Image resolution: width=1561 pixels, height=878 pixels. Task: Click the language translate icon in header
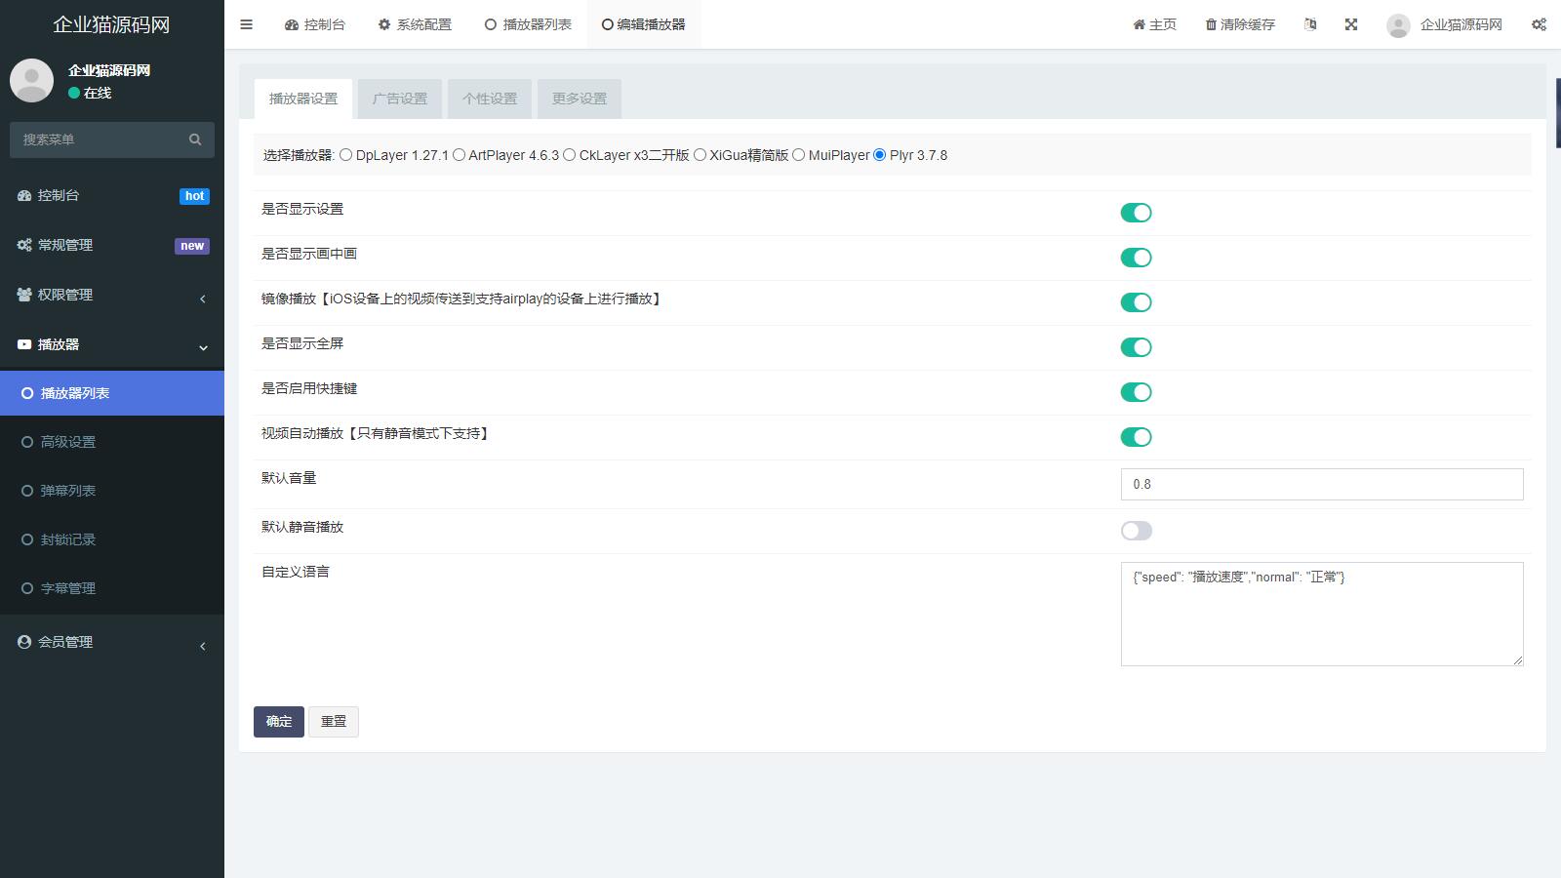click(x=1310, y=24)
